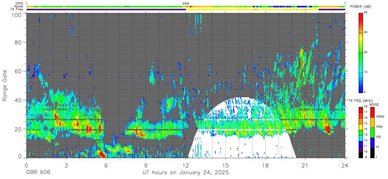Click the range gate tick label 40
This screenshot has width=388, height=179.
pos(18,100)
